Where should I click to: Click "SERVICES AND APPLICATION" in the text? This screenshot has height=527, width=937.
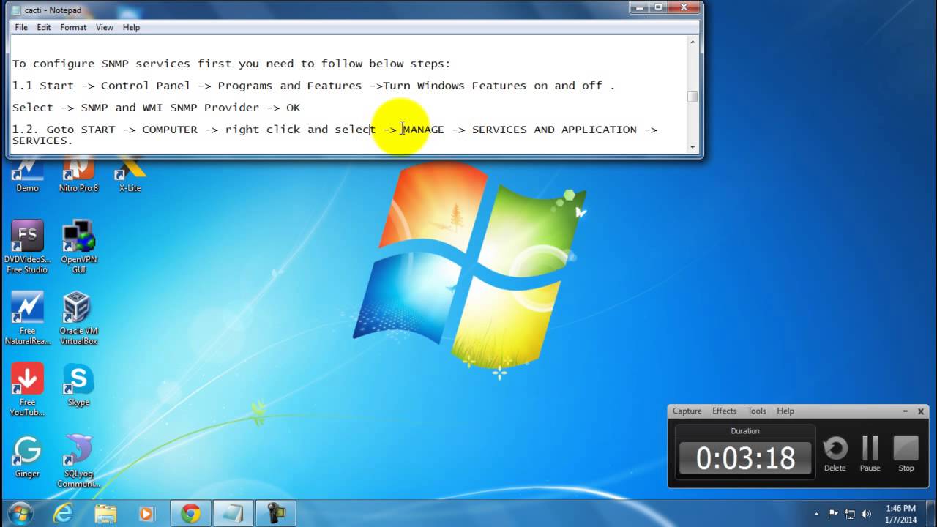tap(554, 130)
